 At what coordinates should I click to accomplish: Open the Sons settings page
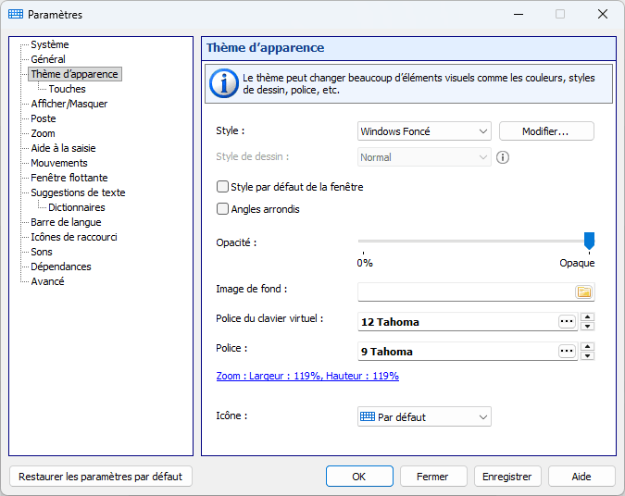(42, 252)
